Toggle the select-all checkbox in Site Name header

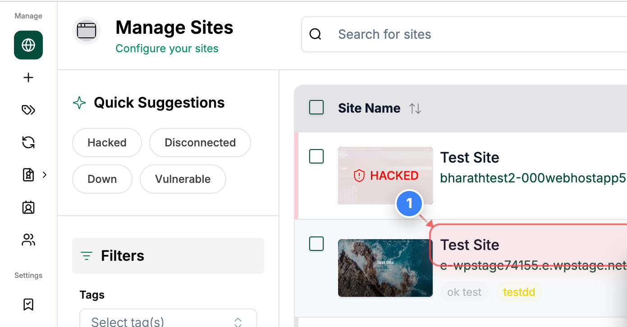(316, 107)
